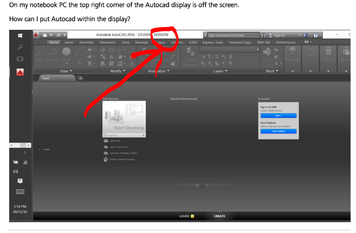Open the Windows Task View icon
The width and height of the screenshot is (356, 233).
click(20, 59)
